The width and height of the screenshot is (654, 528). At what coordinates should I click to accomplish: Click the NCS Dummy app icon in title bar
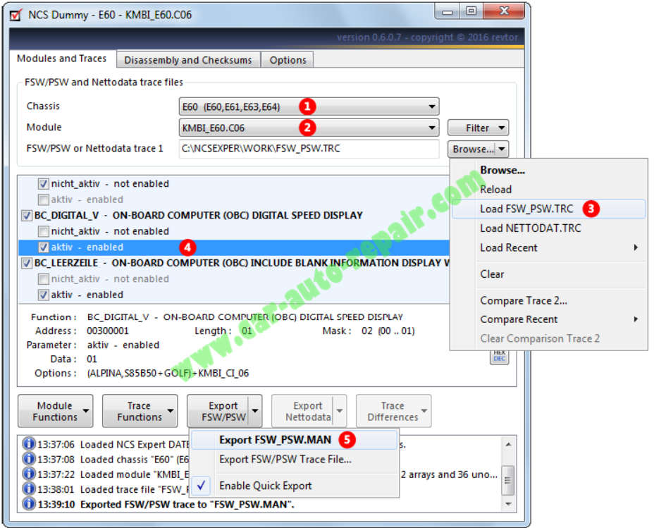pos(16,16)
